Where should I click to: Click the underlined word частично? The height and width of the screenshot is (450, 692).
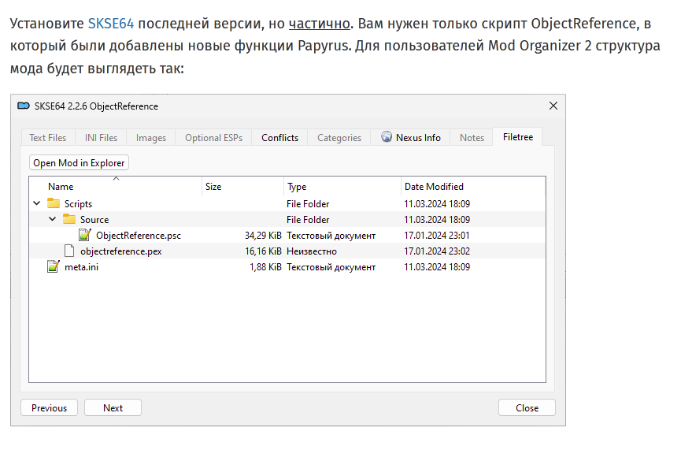[319, 24]
